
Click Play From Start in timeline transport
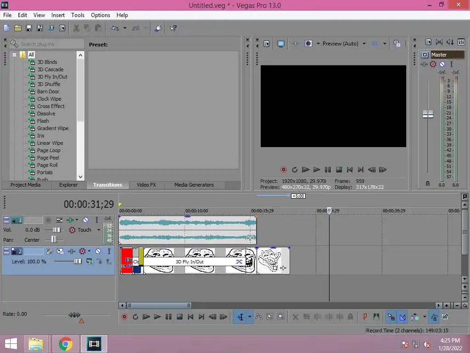[x=146, y=317]
